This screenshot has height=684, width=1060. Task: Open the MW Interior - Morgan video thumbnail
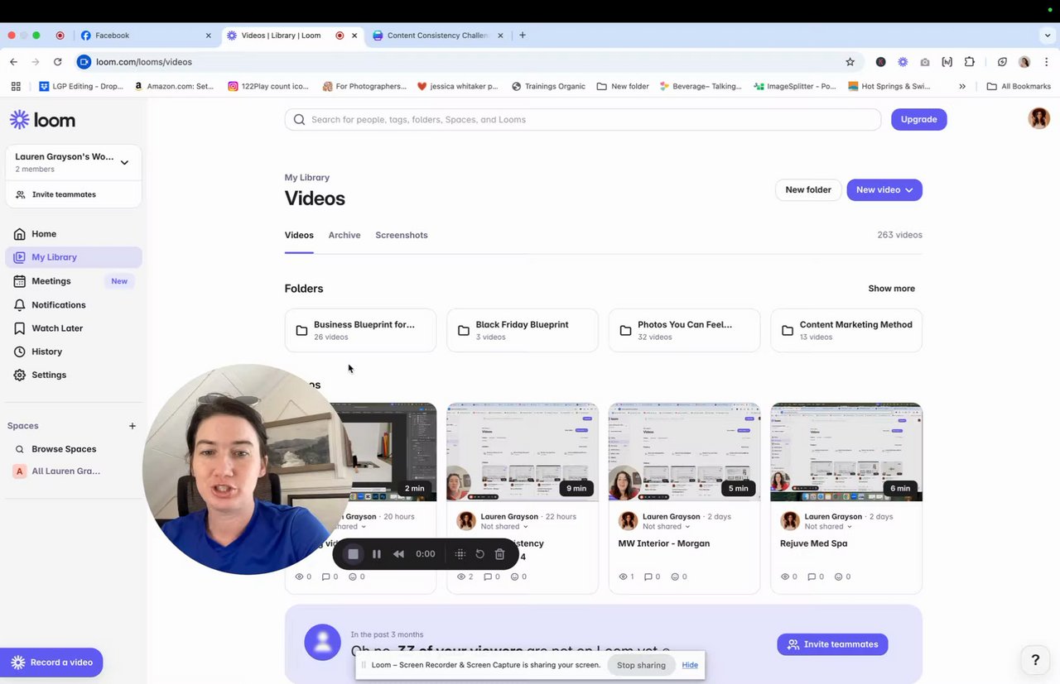[x=684, y=452]
